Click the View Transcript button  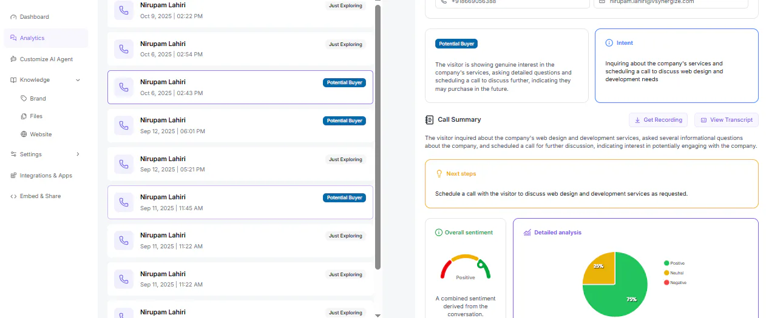726,120
